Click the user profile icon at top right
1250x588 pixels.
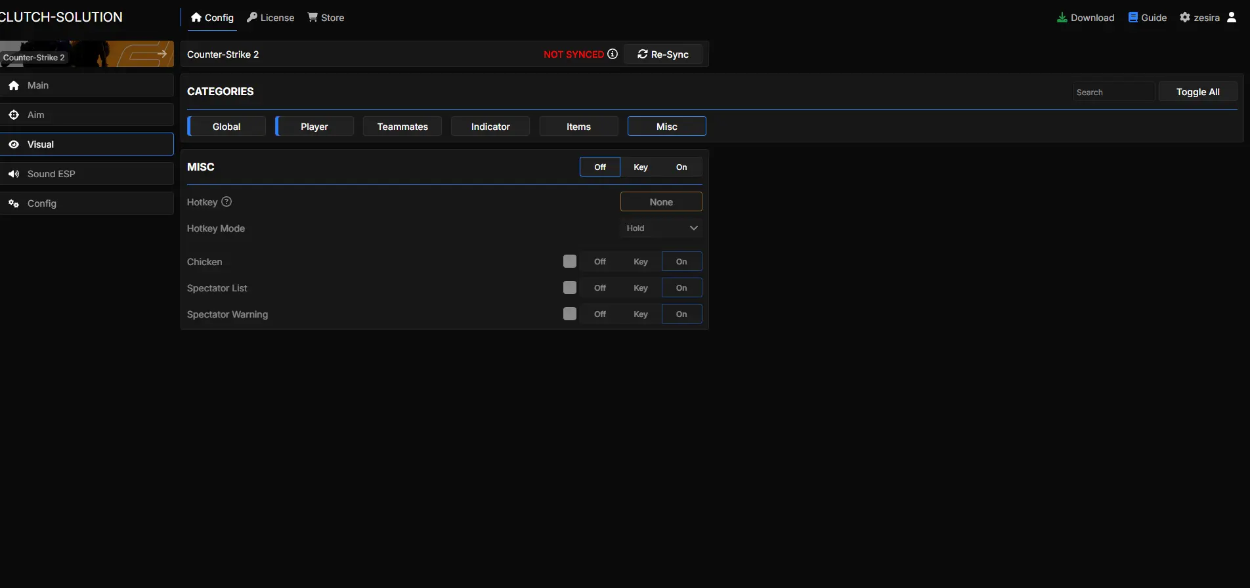pyautogui.click(x=1232, y=18)
